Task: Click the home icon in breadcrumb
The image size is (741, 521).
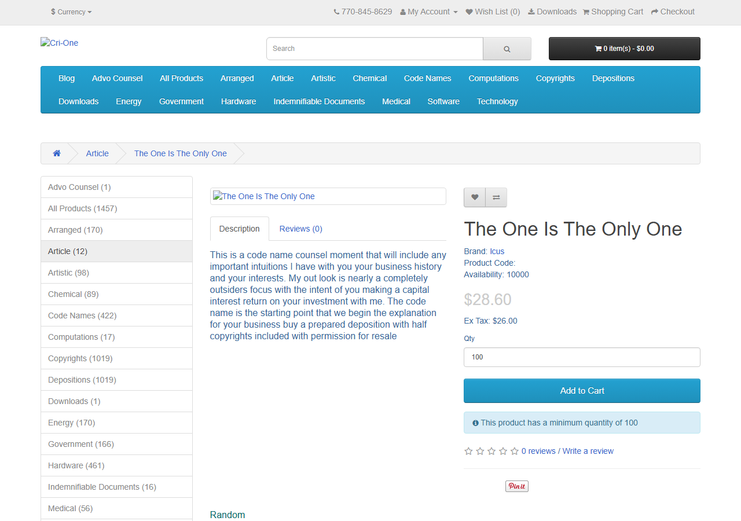Action: tap(57, 153)
